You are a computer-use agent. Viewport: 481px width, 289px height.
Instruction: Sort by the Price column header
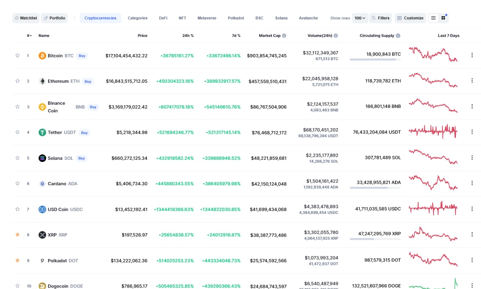142,36
